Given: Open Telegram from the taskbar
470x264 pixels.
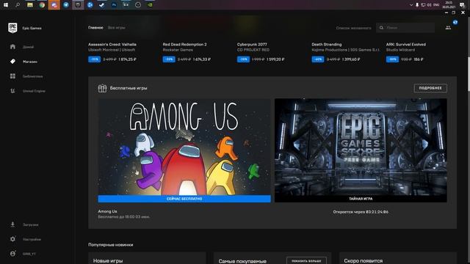Looking at the screenshot, I should [66, 5].
